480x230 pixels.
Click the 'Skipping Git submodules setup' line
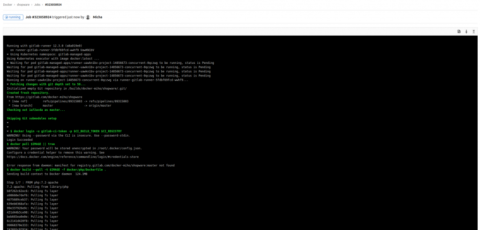point(31,118)
